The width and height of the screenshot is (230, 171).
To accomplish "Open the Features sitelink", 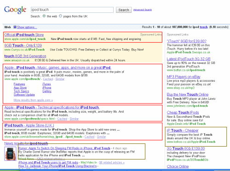I will (x=19, y=84).
